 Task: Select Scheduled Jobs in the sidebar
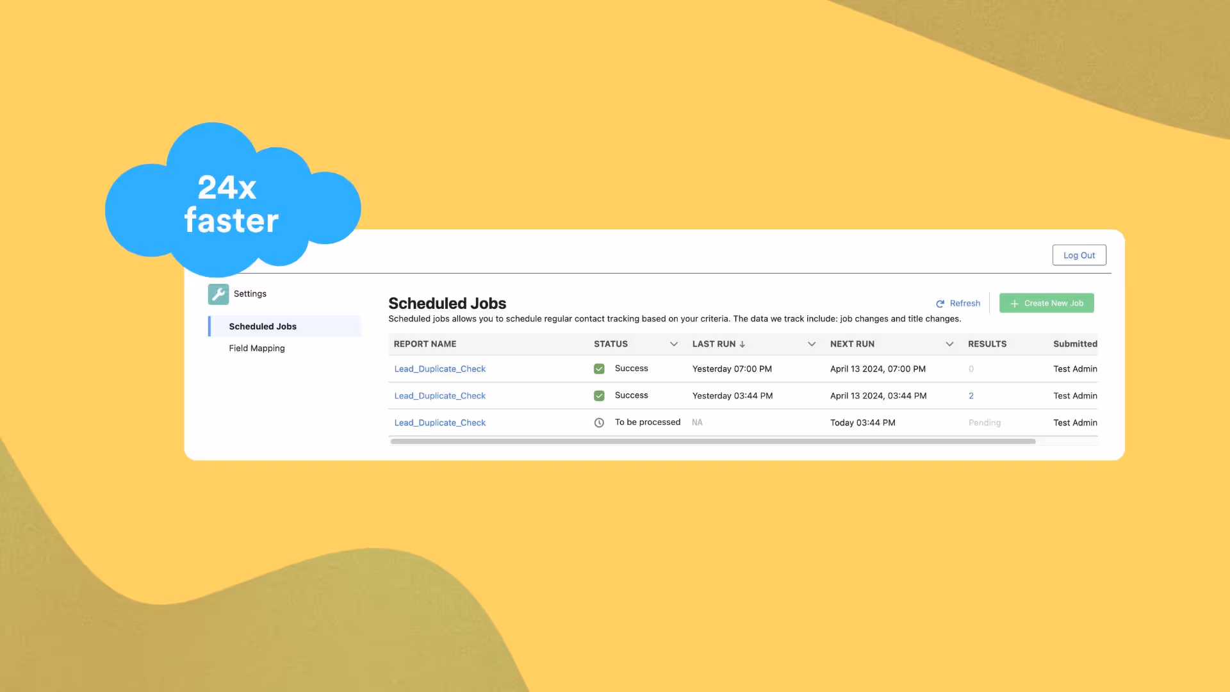tap(263, 326)
